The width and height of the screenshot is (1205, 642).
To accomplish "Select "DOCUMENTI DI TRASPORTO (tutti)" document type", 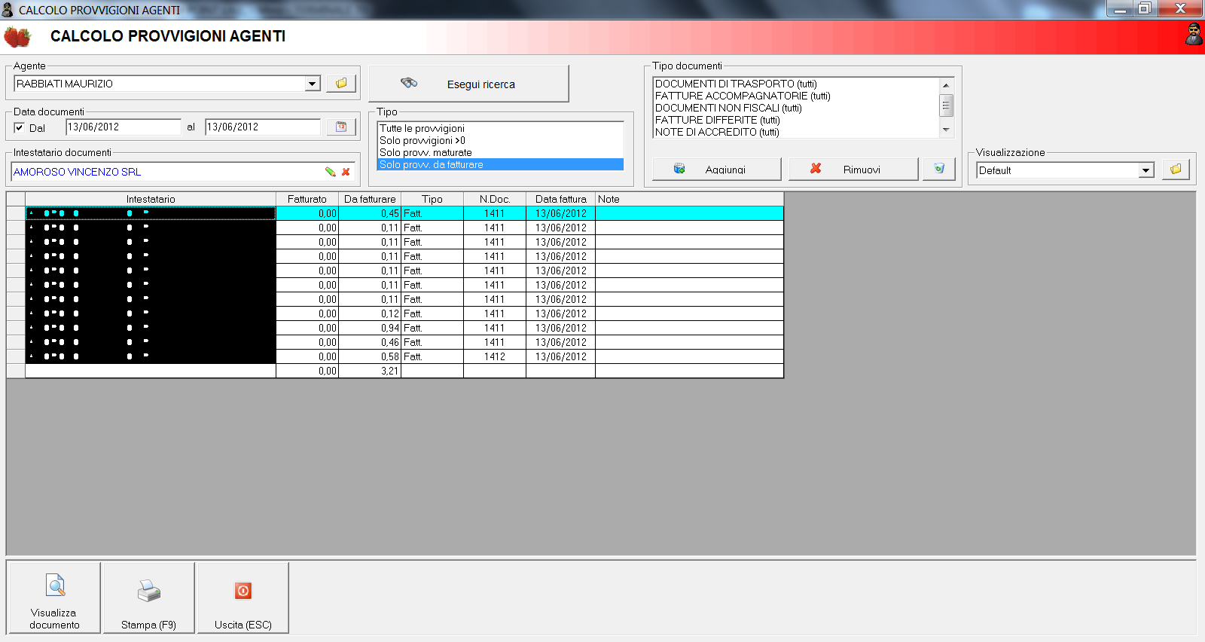I will click(796, 84).
